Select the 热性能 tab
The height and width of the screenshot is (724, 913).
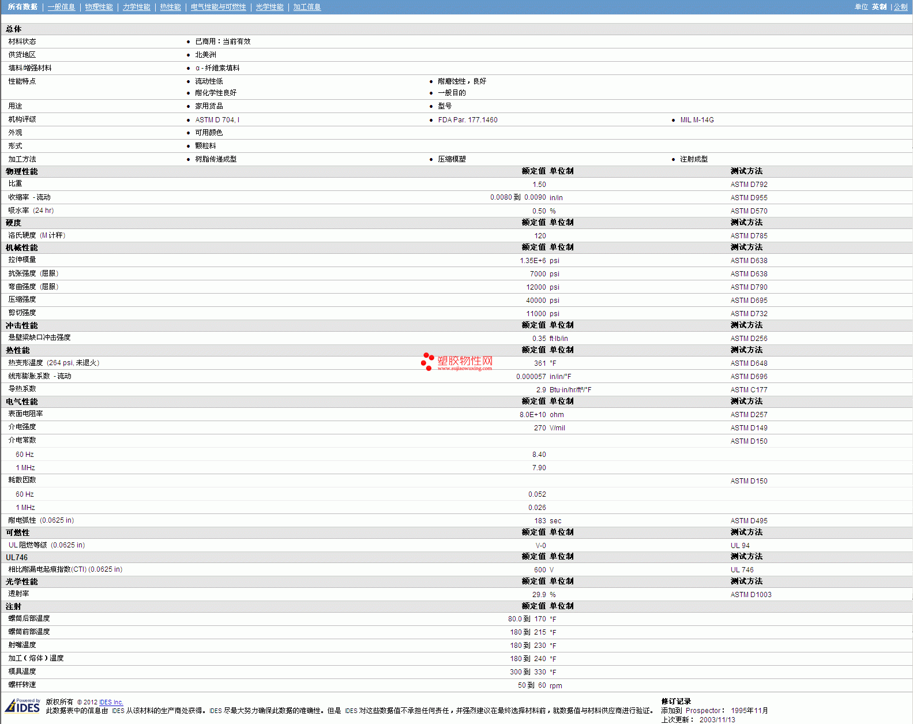point(170,7)
